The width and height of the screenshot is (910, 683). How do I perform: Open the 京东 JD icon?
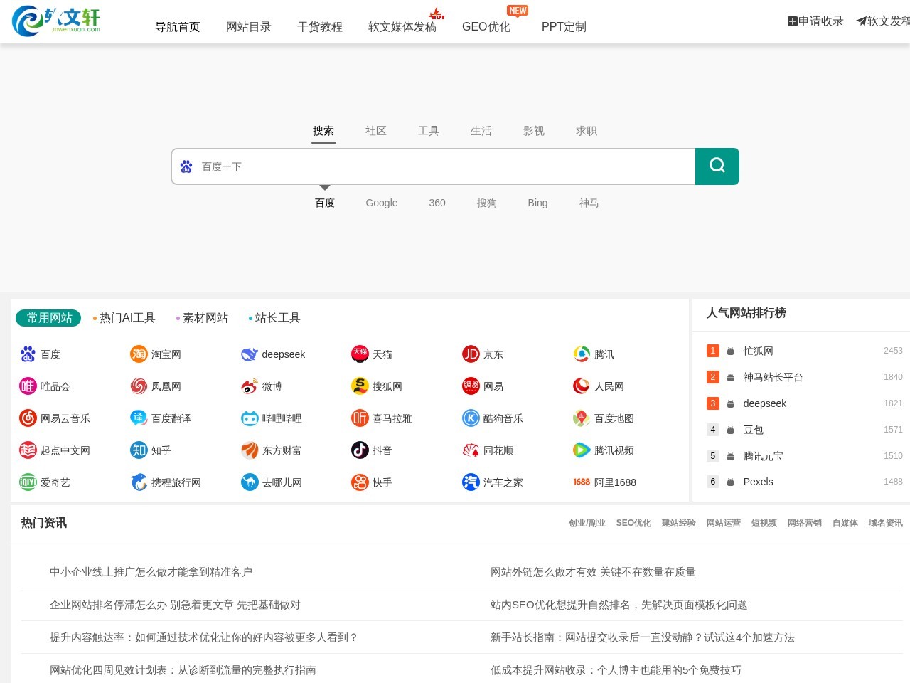pyautogui.click(x=471, y=354)
